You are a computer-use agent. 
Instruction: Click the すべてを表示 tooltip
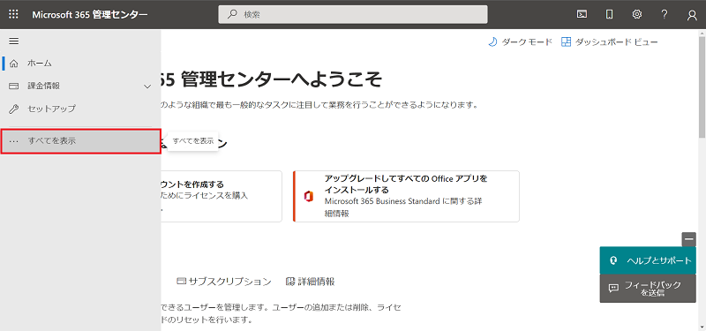coord(193,141)
